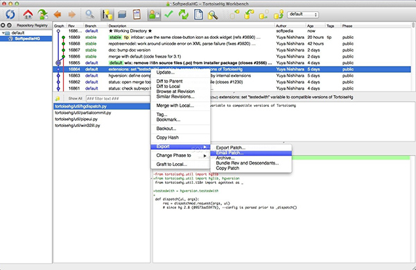This screenshot has width=416, height=270.
Task: Toggle the revision graph view icon
Action: coord(107,15)
